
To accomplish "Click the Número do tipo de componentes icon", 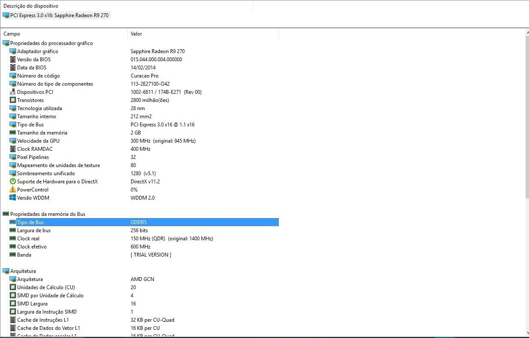I will 13,84.
